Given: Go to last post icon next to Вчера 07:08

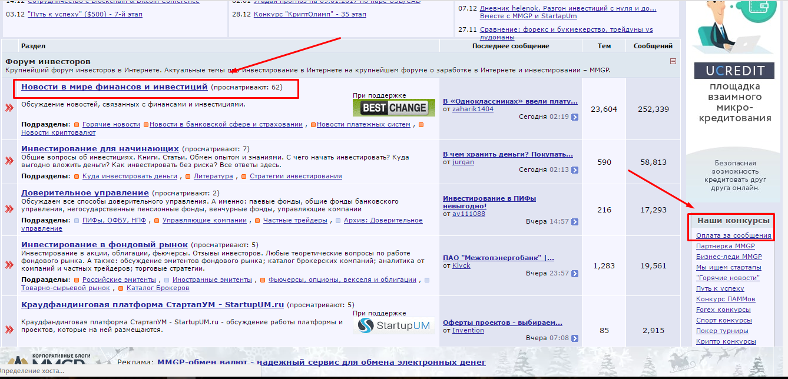Looking at the screenshot, I should [x=575, y=338].
